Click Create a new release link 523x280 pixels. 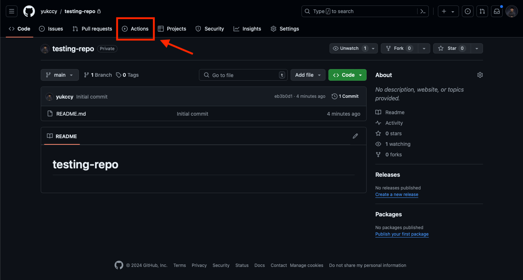tap(397, 195)
